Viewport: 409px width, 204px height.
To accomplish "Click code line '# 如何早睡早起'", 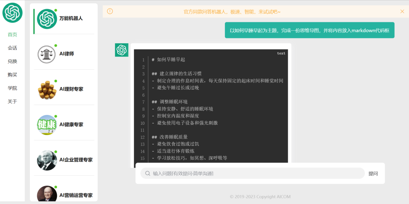I will pos(168,60).
